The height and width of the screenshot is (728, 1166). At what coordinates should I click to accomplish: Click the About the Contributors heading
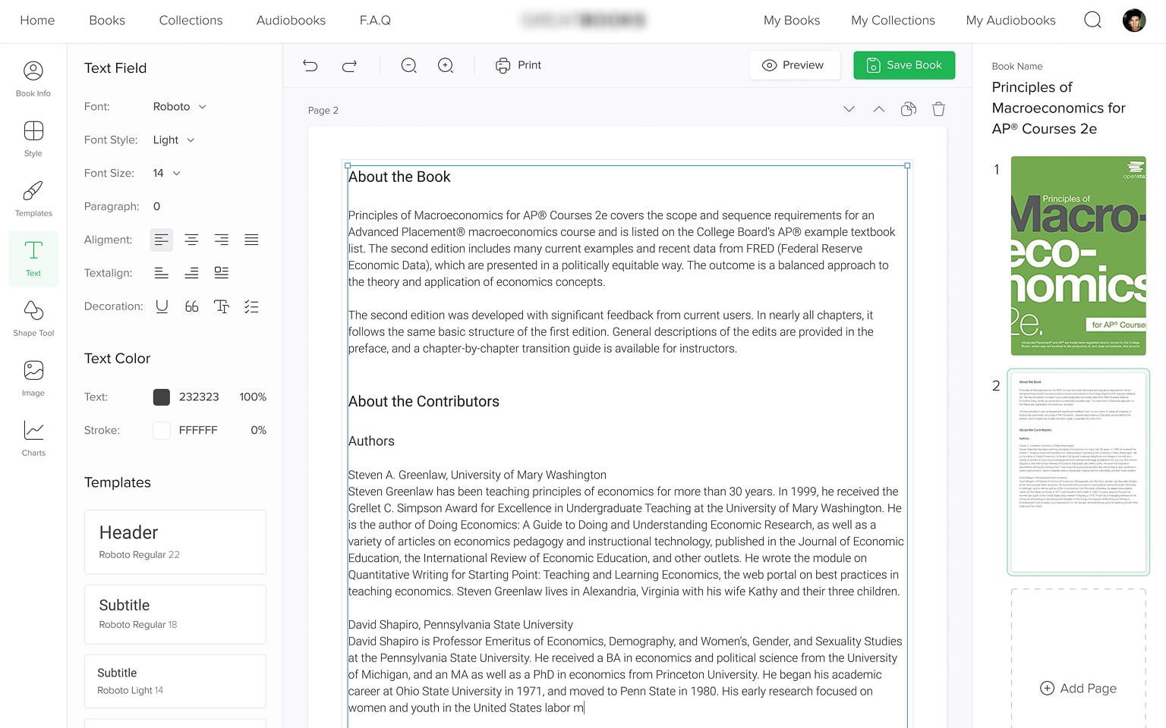[424, 401]
